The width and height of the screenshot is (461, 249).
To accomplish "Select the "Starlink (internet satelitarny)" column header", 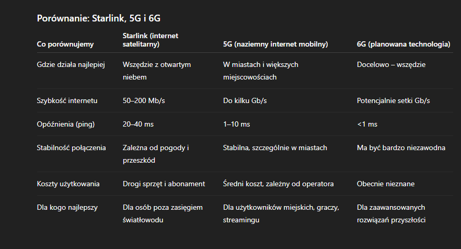I will tap(149, 40).
